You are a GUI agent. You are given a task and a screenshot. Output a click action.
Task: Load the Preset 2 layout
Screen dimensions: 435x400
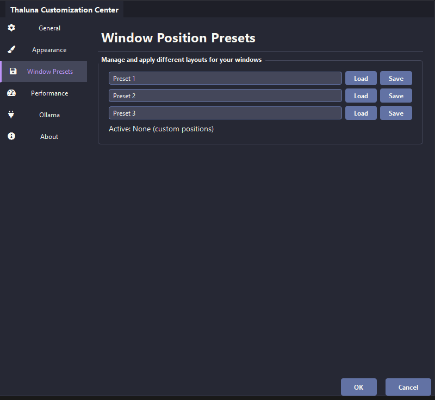(x=361, y=96)
